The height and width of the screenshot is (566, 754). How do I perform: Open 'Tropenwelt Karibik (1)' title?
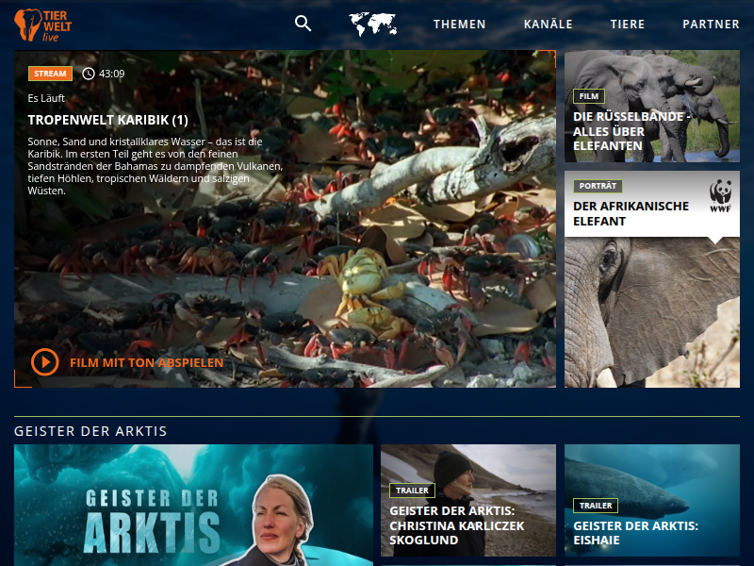108,120
